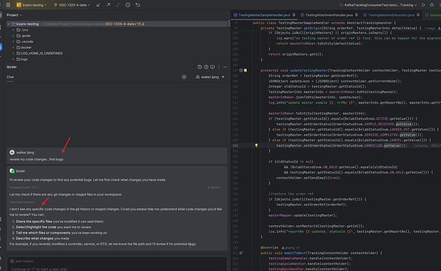Image resolution: width=441 pixels, height=271 pixels.
Task: Pin TestingMasterSampleHandler.java tab icon
Action: [x=294, y=15]
